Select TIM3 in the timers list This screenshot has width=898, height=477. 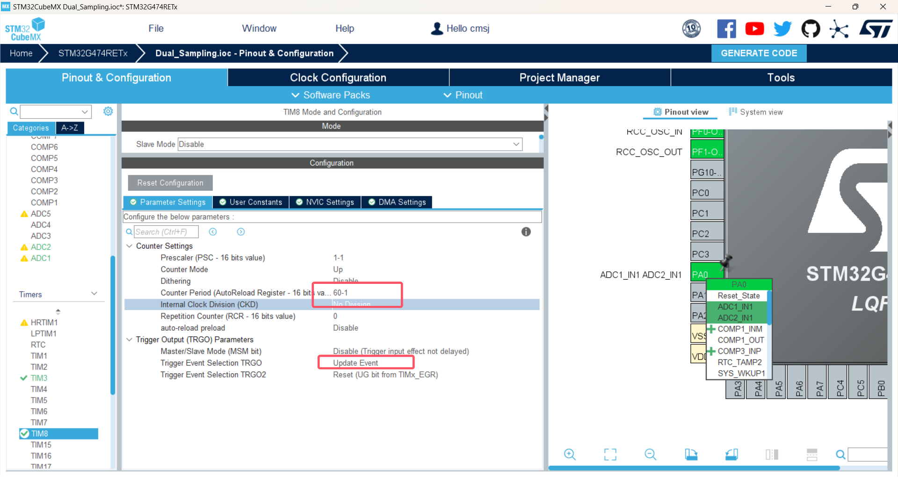pos(39,378)
